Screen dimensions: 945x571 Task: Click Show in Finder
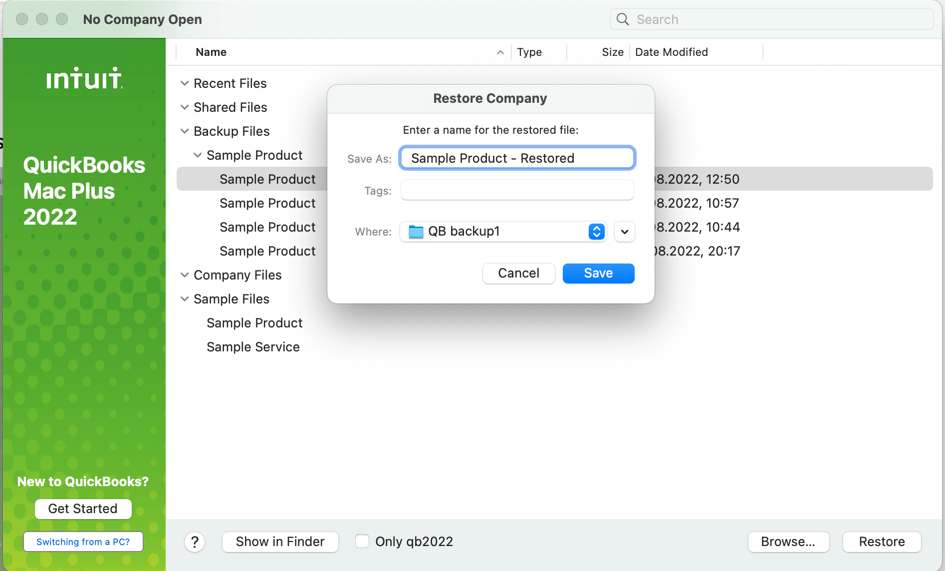click(x=280, y=542)
